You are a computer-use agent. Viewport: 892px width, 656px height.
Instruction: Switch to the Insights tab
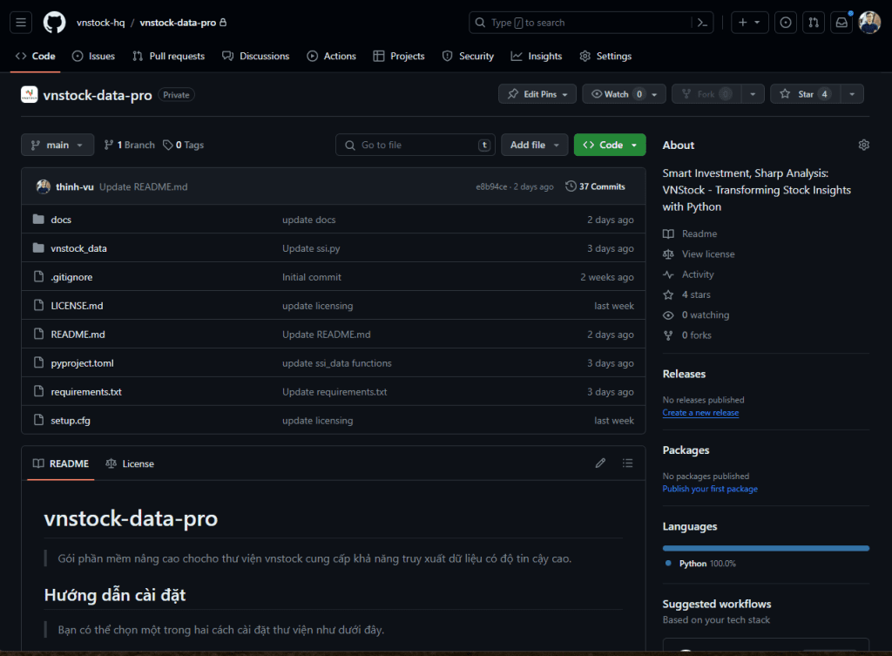tap(536, 56)
